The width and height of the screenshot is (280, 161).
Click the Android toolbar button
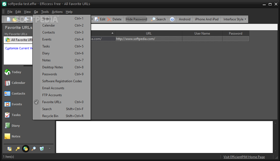coord(185,19)
